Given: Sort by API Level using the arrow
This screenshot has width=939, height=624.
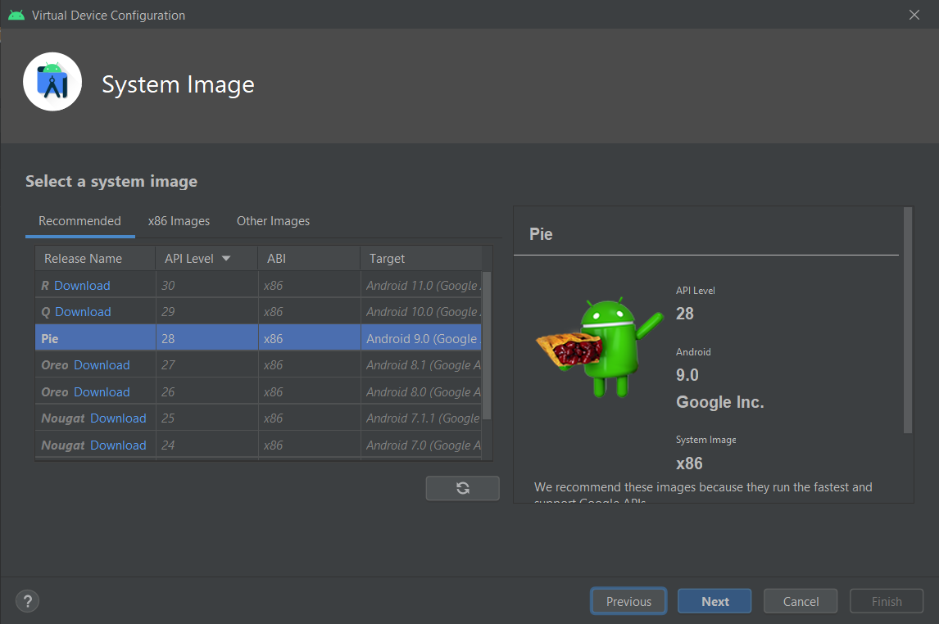Looking at the screenshot, I should tap(226, 259).
